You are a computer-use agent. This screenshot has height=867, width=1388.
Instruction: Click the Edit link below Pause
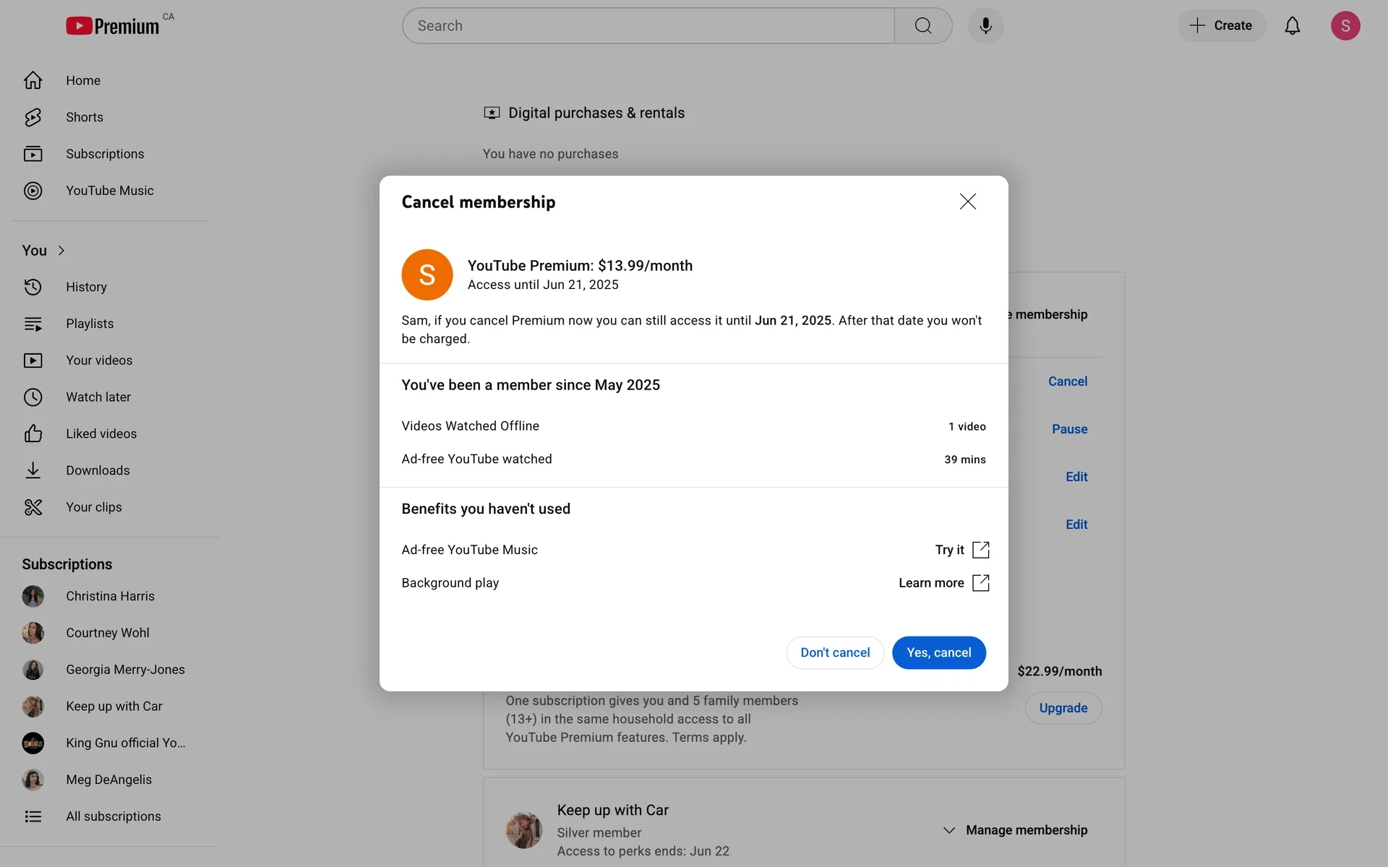[1076, 477]
